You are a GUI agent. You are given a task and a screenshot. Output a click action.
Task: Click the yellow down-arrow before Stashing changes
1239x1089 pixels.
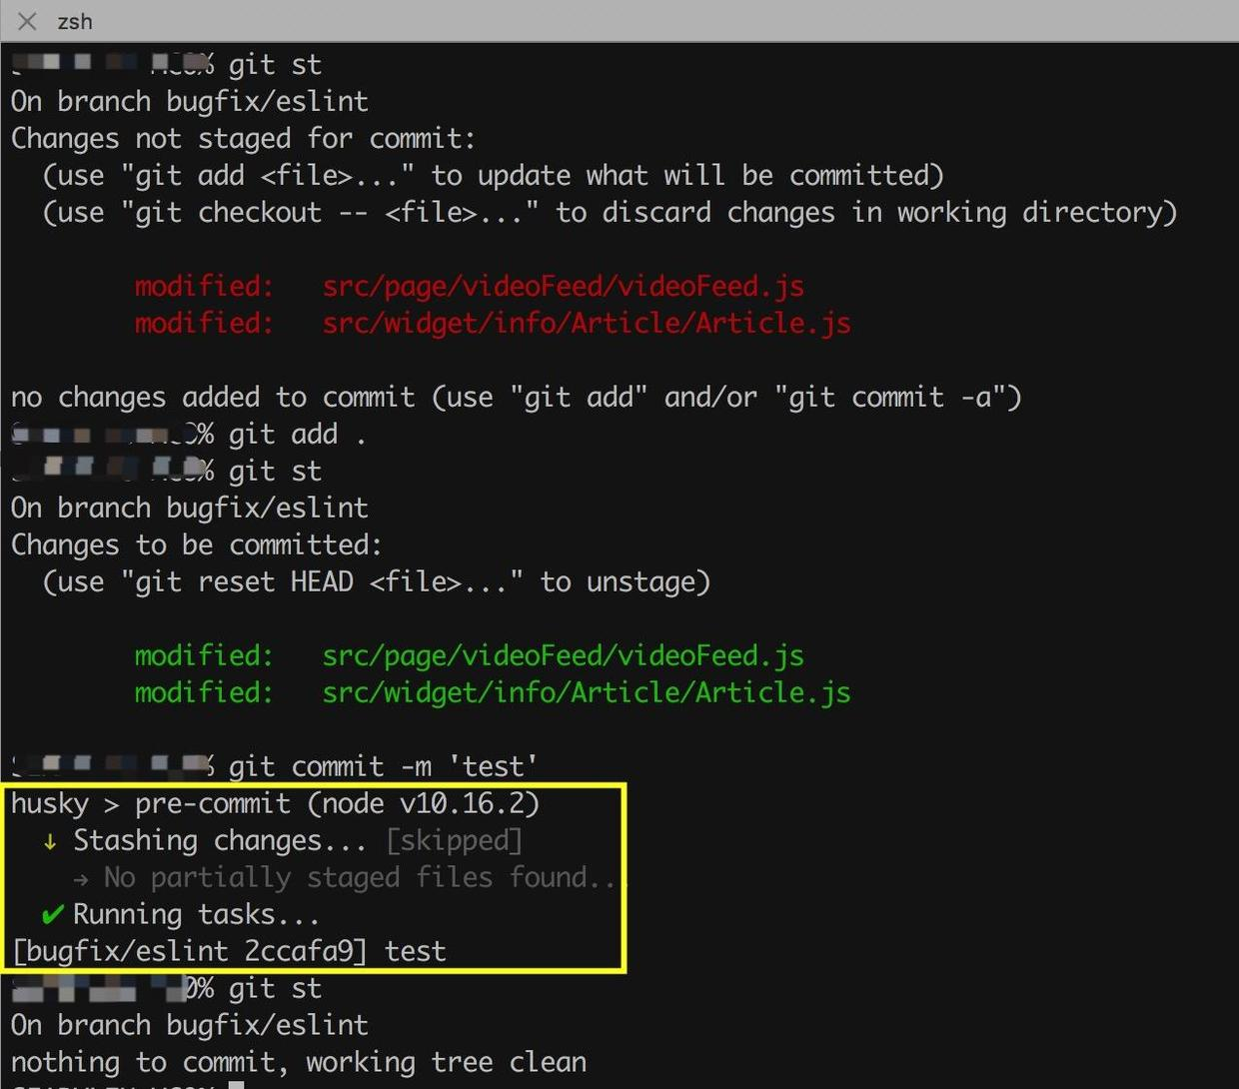coord(50,842)
